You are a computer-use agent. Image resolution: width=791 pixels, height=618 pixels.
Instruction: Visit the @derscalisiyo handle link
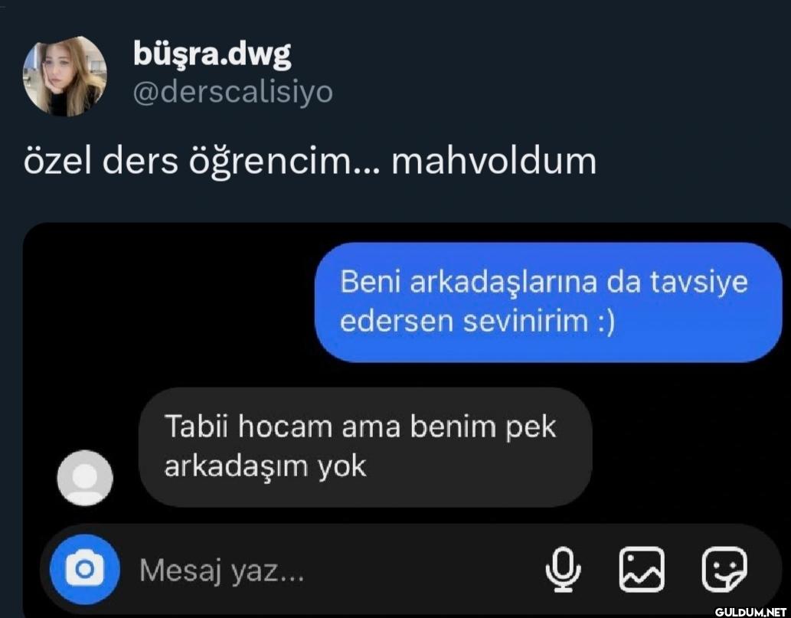pyautogui.click(x=233, y=92)
